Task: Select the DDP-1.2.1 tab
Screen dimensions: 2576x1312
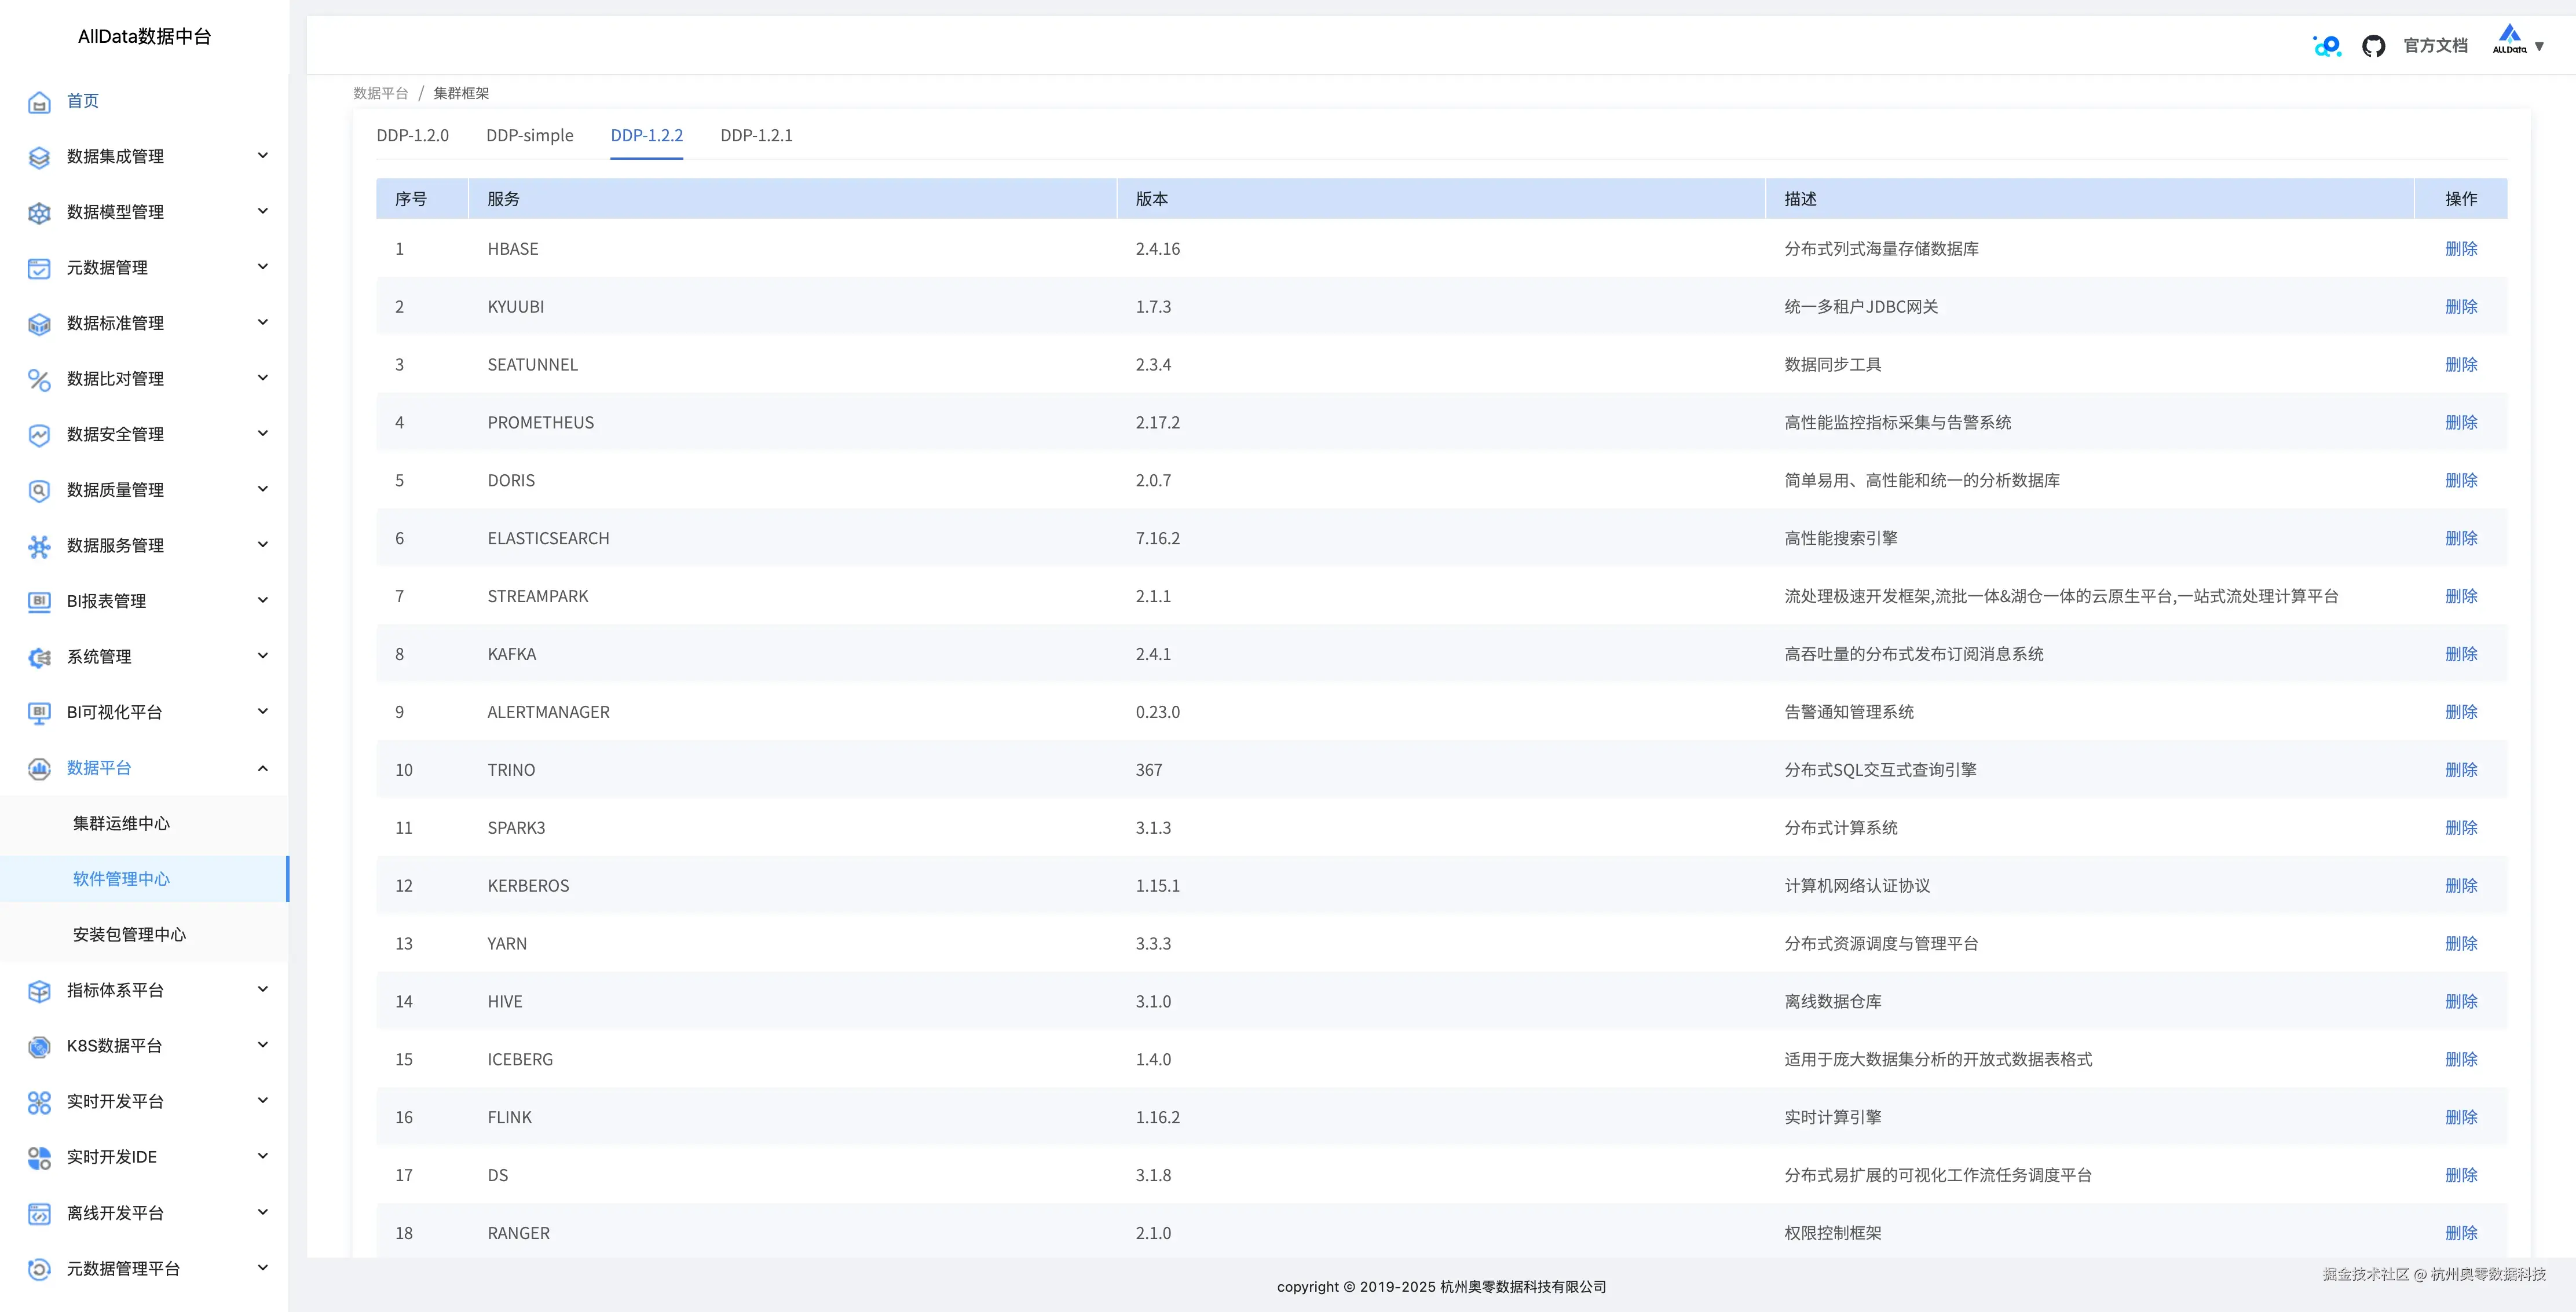Action: click(x=756, y=135)
